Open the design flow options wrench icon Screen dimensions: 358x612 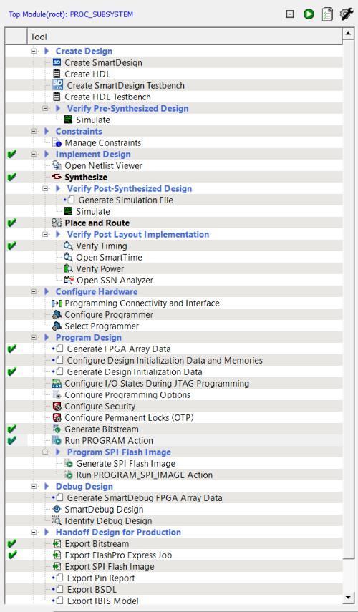pyautogui.click(x=347, y=14)
